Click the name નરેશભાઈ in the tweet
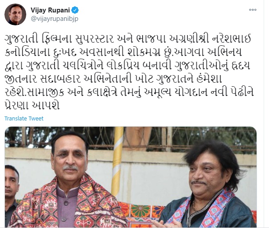269x228 pixels. pyautogui.click(x=232, y=39)
